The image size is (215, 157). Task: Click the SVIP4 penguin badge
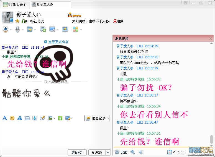74,15
